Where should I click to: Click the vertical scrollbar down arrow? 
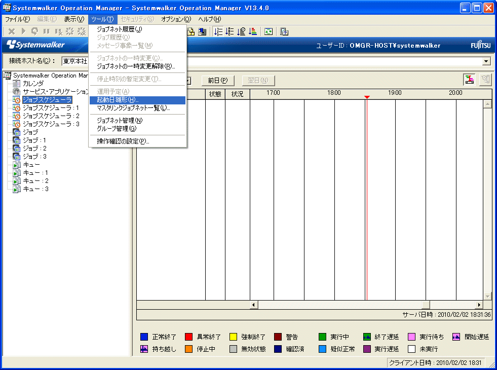(487, 296)
